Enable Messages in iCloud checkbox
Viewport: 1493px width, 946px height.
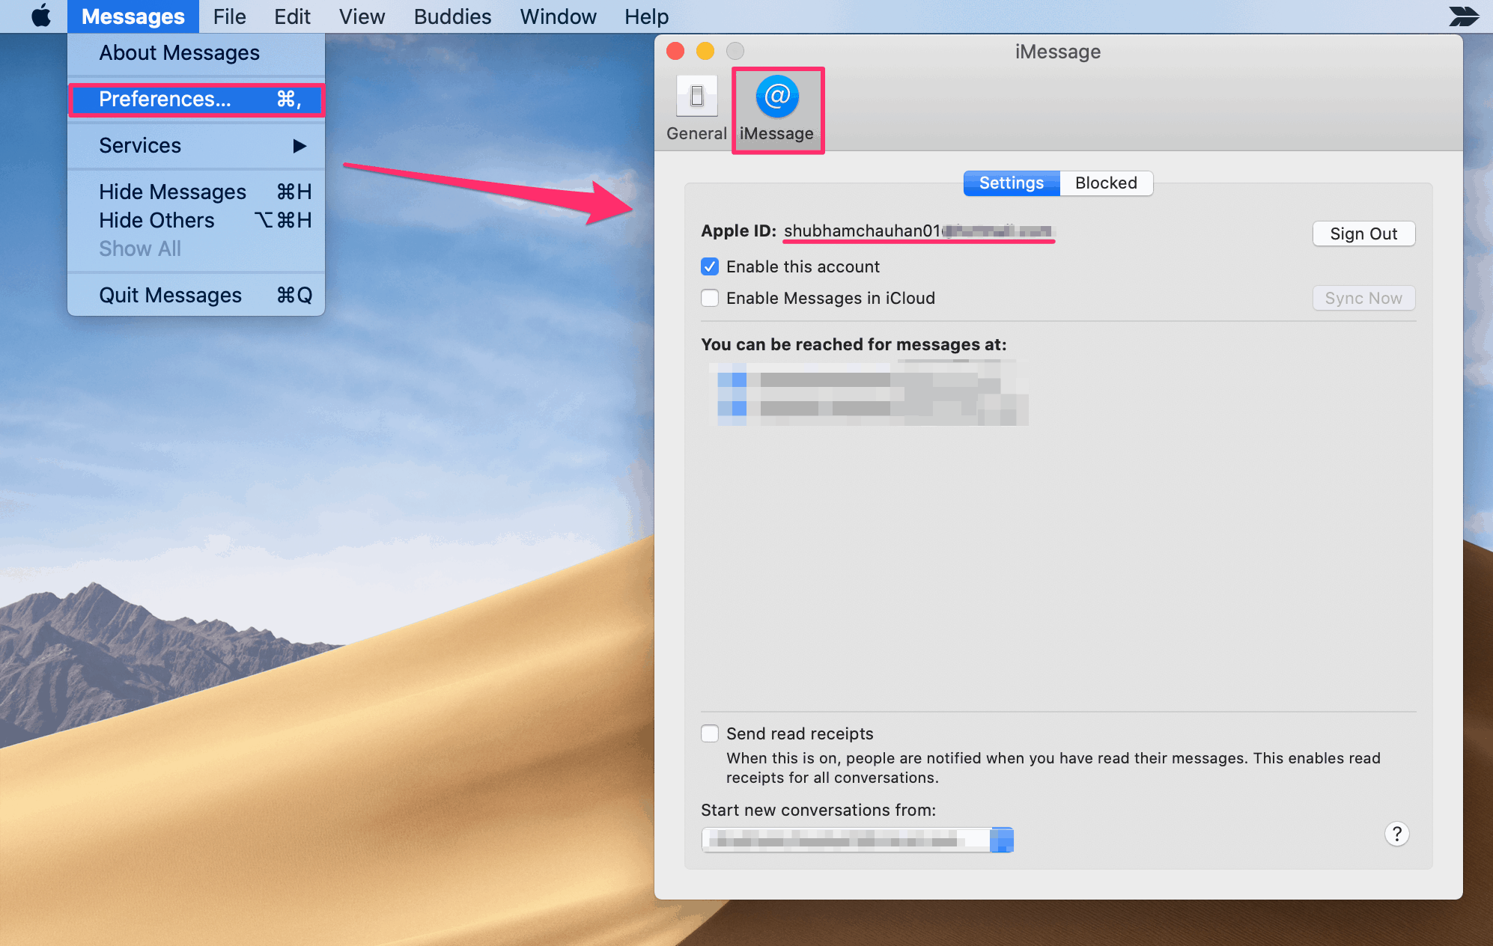[710, 298]
